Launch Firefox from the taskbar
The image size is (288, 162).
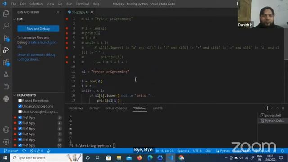[139, 158]
